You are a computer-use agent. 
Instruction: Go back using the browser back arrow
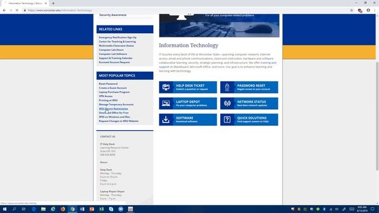[4, 11]
